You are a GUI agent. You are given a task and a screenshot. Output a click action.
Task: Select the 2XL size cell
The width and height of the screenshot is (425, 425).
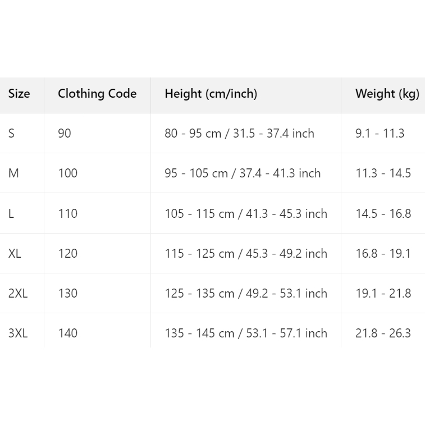pyautogui.click(x=18, y=294)
